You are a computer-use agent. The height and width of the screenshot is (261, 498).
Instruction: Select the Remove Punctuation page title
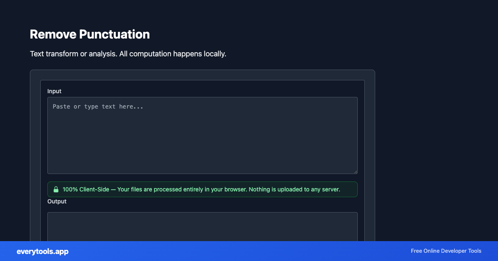[x=90, y=34]
